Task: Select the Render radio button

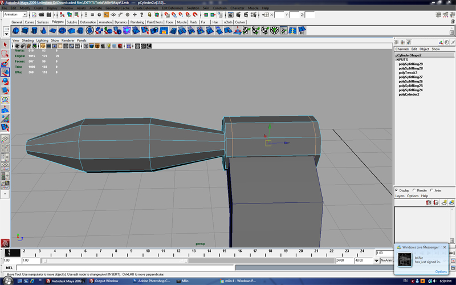Action: pos(414,190)
